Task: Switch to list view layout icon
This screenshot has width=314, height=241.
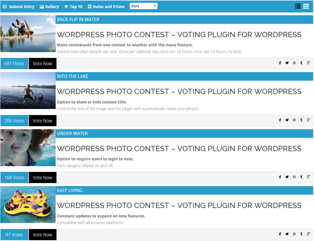Action: tap(298, 6)
